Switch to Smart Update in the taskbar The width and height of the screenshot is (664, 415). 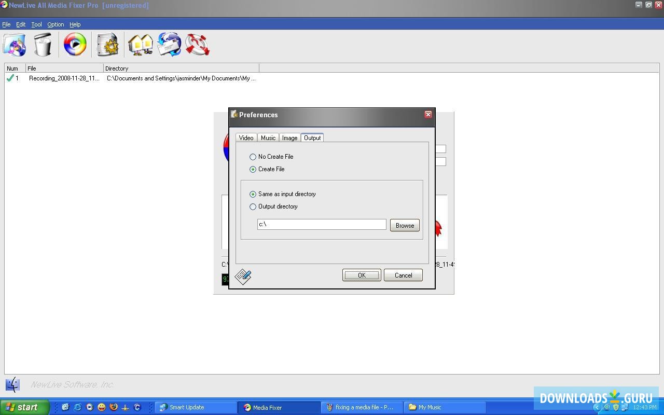[196, 407]
